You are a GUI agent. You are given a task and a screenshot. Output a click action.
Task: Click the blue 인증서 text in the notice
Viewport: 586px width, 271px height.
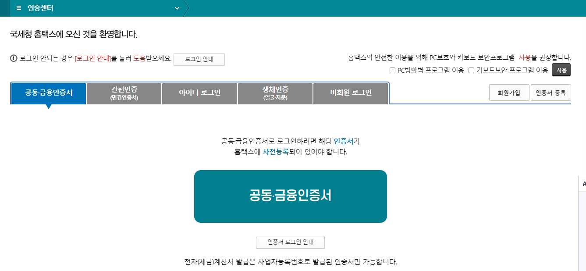click(344, 141)
